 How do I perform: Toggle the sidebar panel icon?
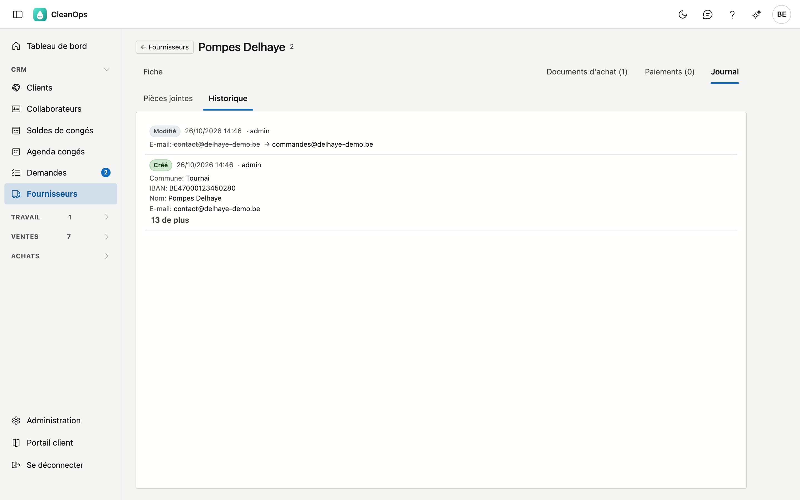17,14
